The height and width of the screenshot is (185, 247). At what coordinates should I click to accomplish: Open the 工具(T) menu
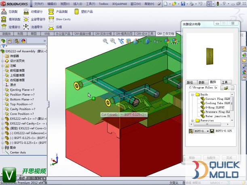(x=91, y=4)
